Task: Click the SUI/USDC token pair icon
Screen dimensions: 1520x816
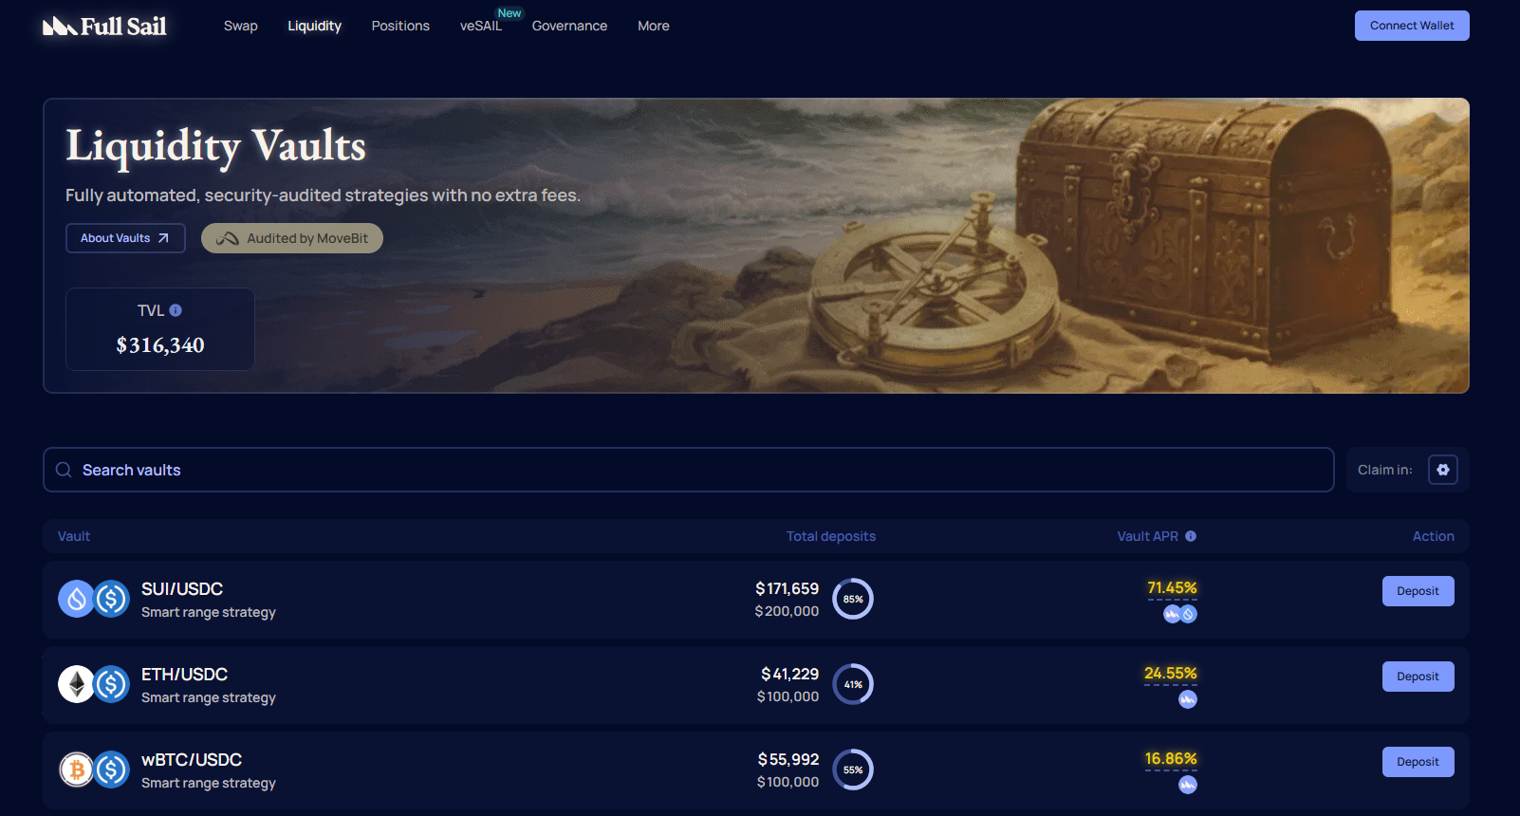Action: pyautogui.click(x=94, y=599)
